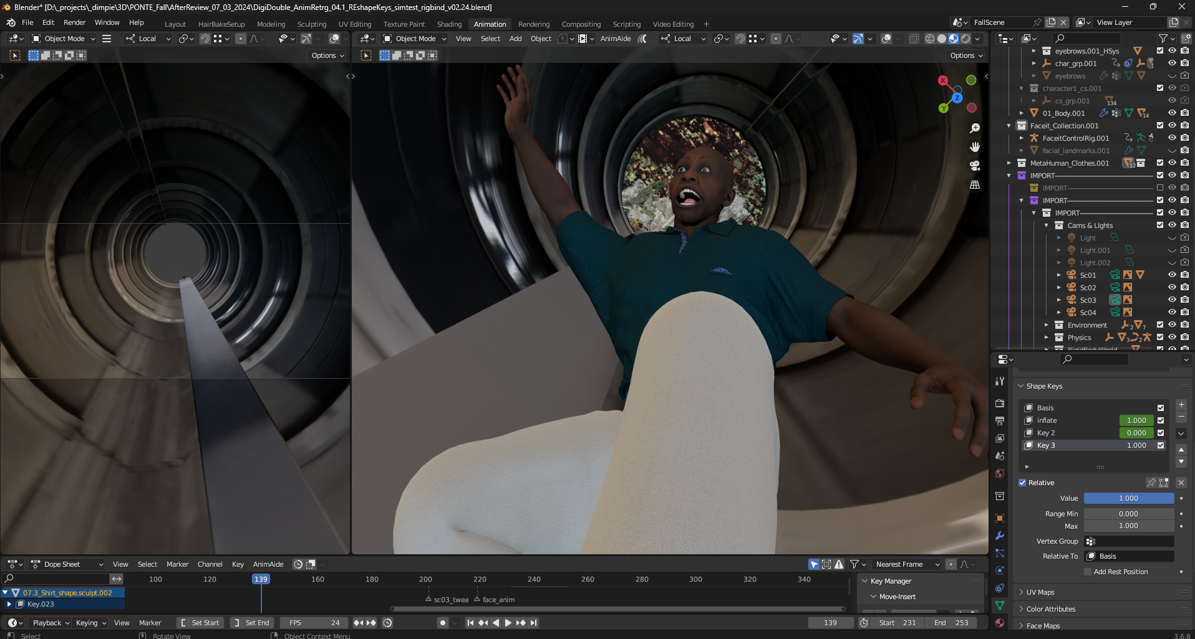Image resolution: width=1195 pixels, height=639 pixels.
Task: Jump to the end frame
Action: [x=533, y=623]
